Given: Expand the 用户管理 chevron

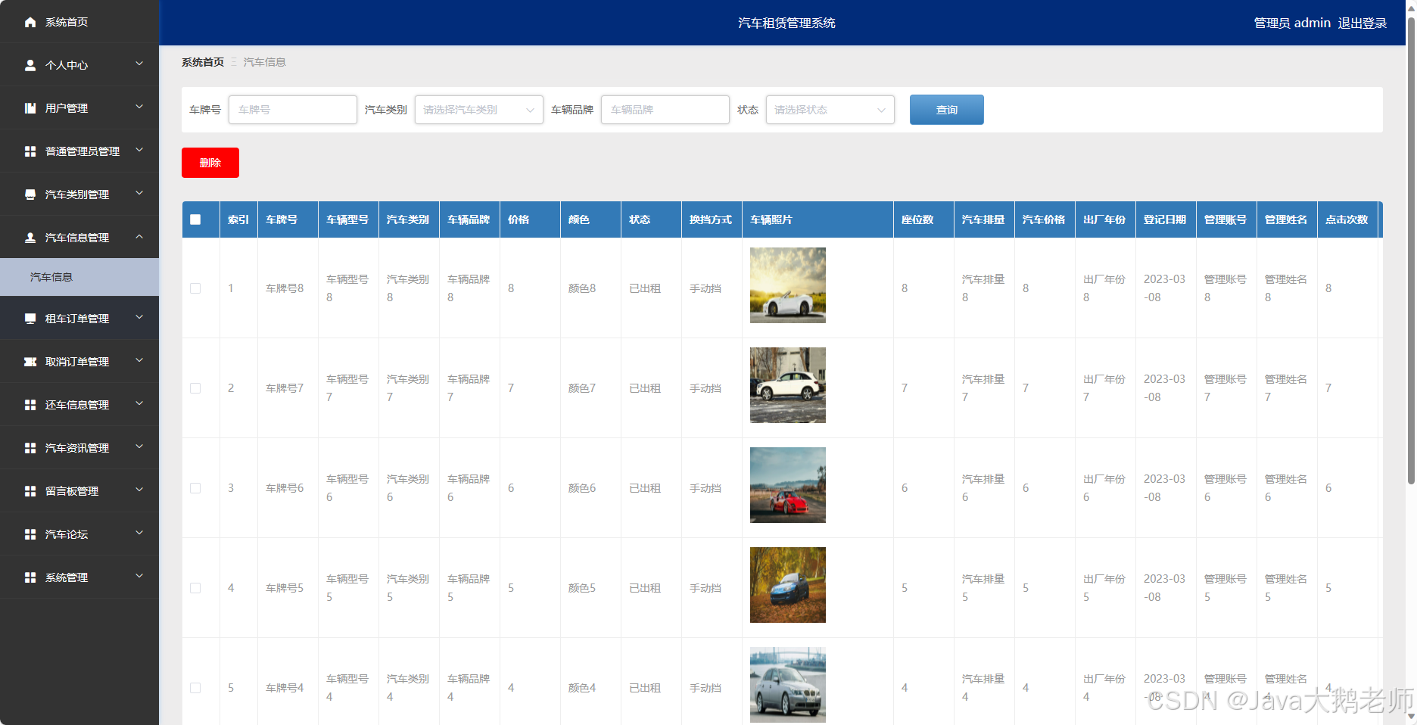Looking at the screenshot, I should [x=139, y=107].
